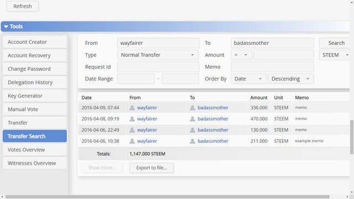Image resolution: width=354 pixels, height=199 pixels.
Task: Open Witnesses Overview tool
Action: coord(35,163)
